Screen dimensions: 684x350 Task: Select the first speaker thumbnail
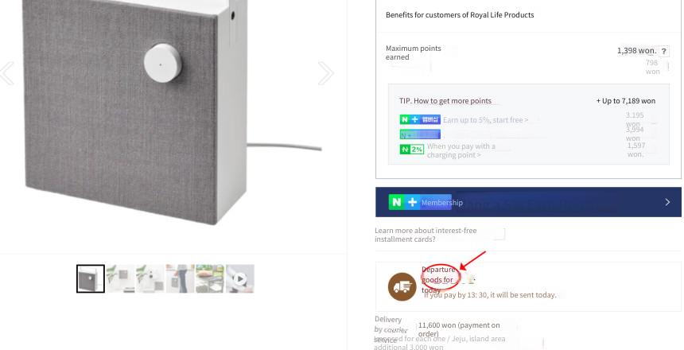(91, 278)
